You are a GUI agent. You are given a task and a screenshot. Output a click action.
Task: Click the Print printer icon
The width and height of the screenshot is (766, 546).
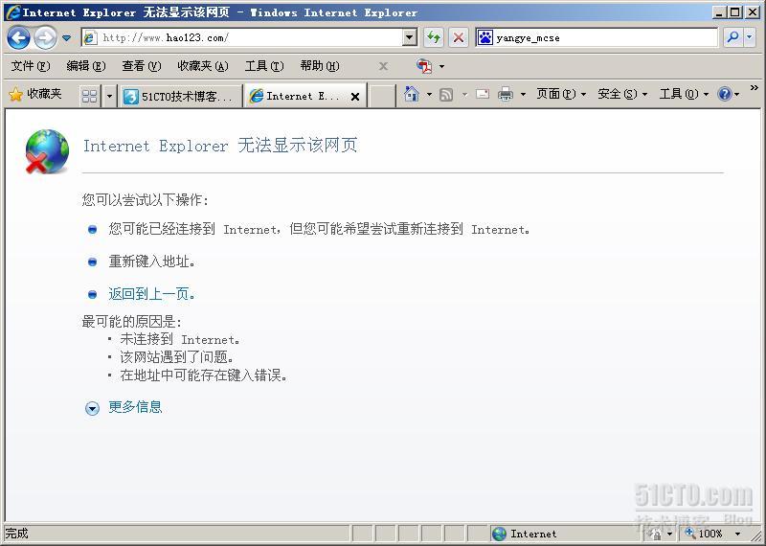tap(506, 94)
